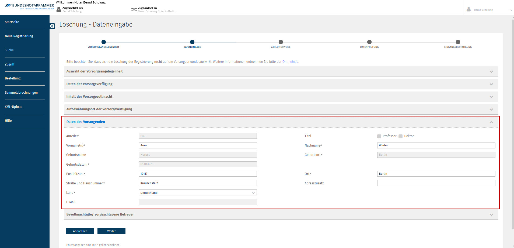Click the Eingangsbestätigung step circle
This screenshot has height=248, width=514.
point(458,42)
